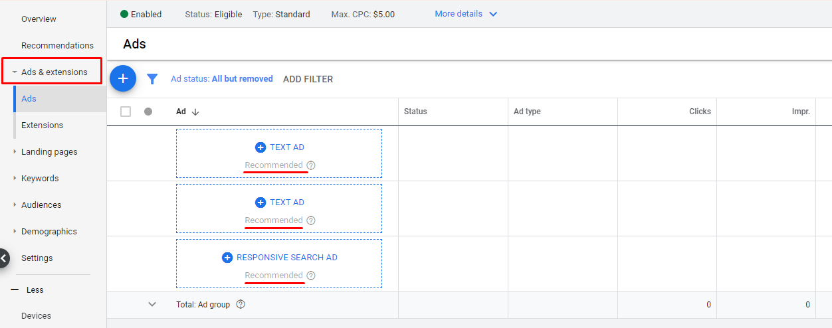Click the help icon next to Total: Ad group

tap(241, 304)
